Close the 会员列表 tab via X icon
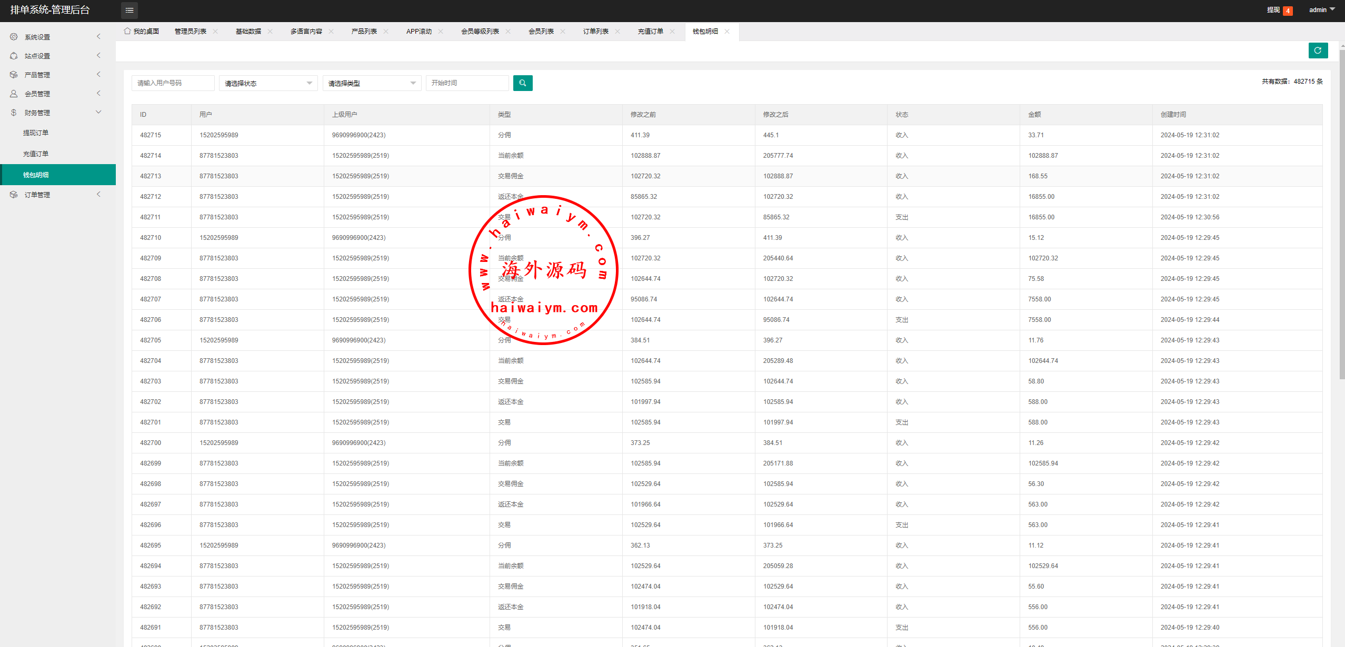This screenshot has width=1345, height=647. [563, 32]
